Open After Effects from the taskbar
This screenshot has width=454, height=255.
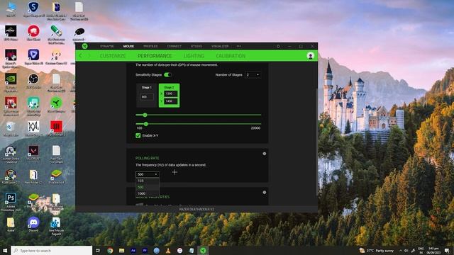coord(133,250)
